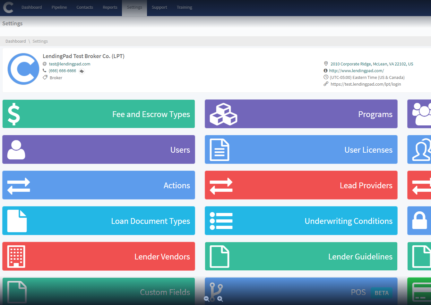Viewport: 431px width, 305px height.
Task: Click the person silhouette Users icon
Action: click(x=16, y=150)
